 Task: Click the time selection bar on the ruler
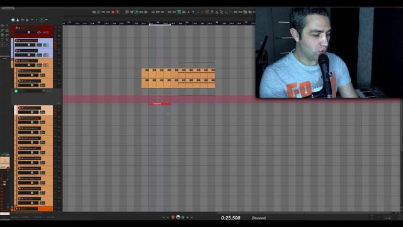point(160,25)
